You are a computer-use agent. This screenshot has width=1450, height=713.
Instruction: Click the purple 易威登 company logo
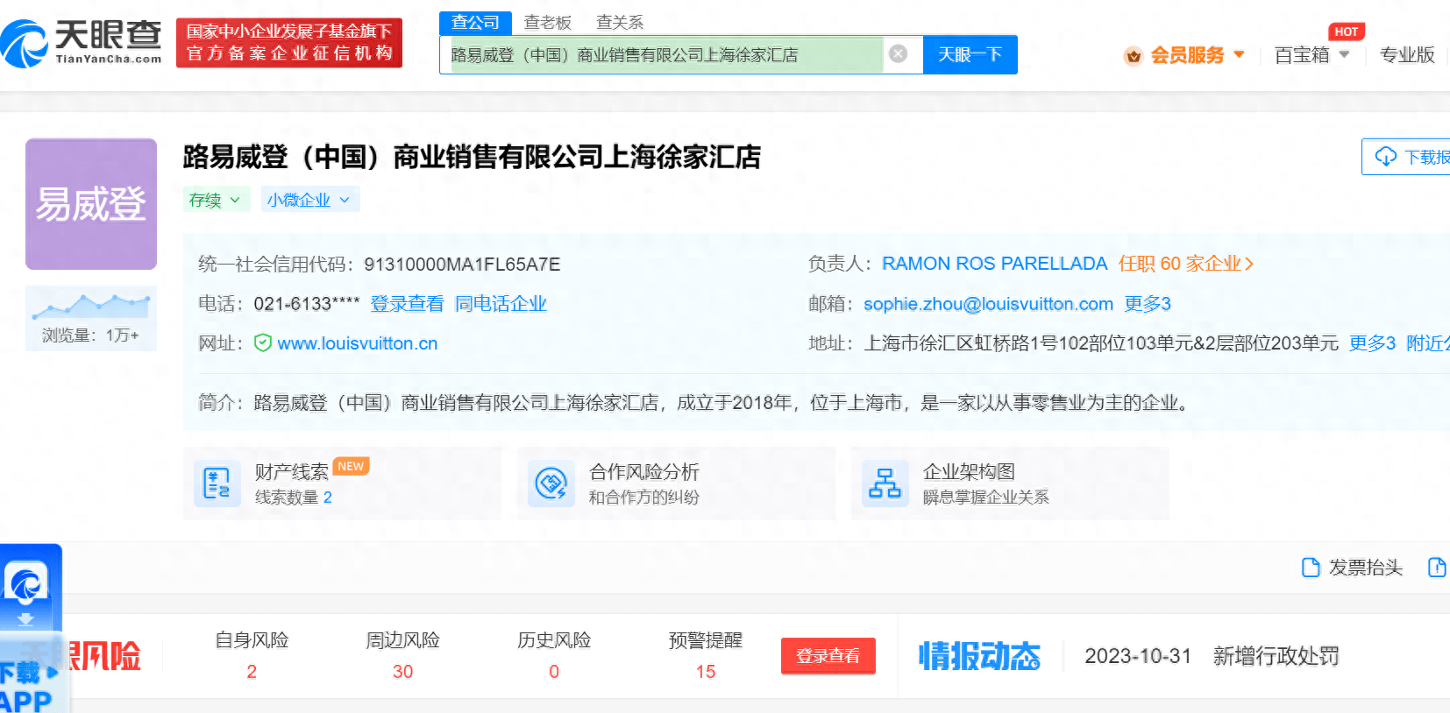[91, 204]
